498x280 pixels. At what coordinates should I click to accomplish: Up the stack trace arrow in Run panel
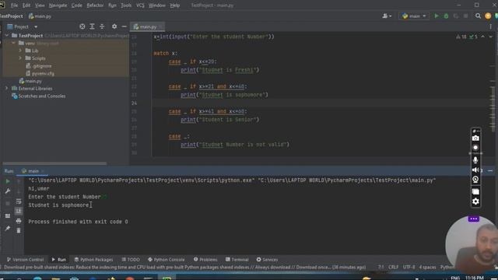tap(19, 181)
